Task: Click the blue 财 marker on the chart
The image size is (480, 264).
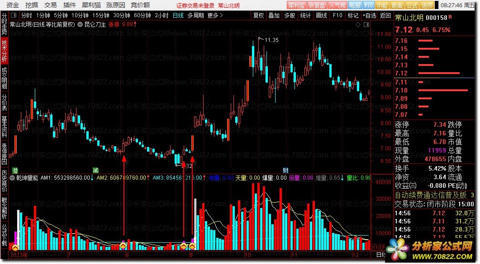Action: [x=285, y=170]
